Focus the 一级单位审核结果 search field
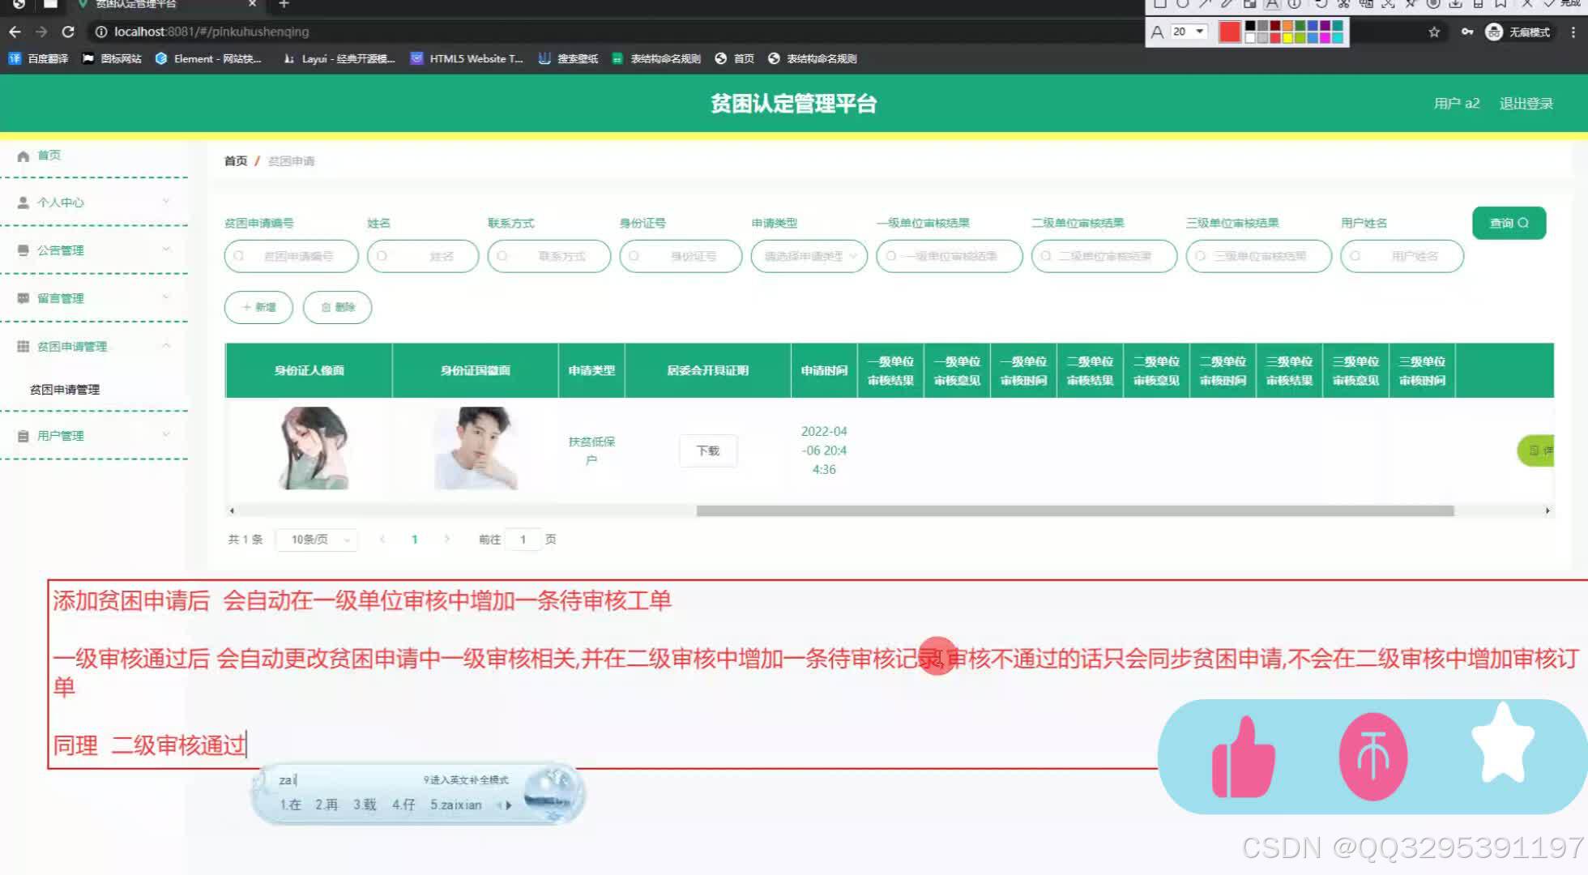1588x875 pixels. 950,256
